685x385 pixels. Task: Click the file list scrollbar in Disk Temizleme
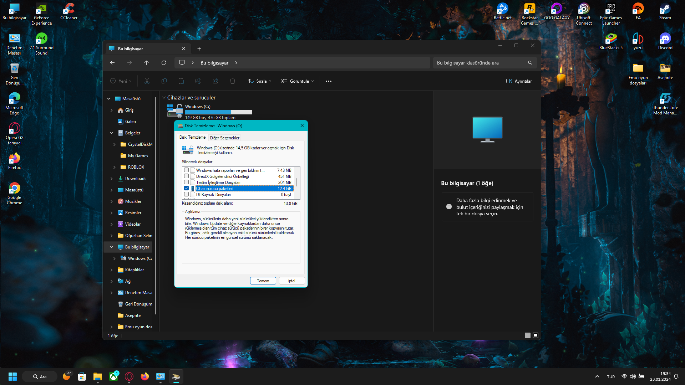tap(297, 183)
